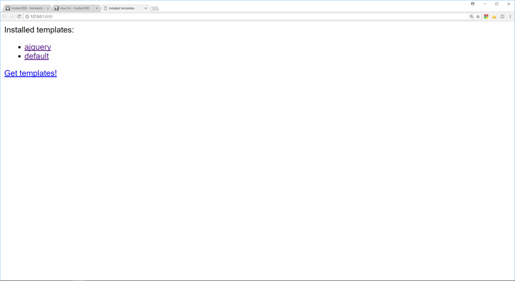The image size is (515, 281).
Task: Open the yellow mail envelope extension
Action: tap(494, 16)
